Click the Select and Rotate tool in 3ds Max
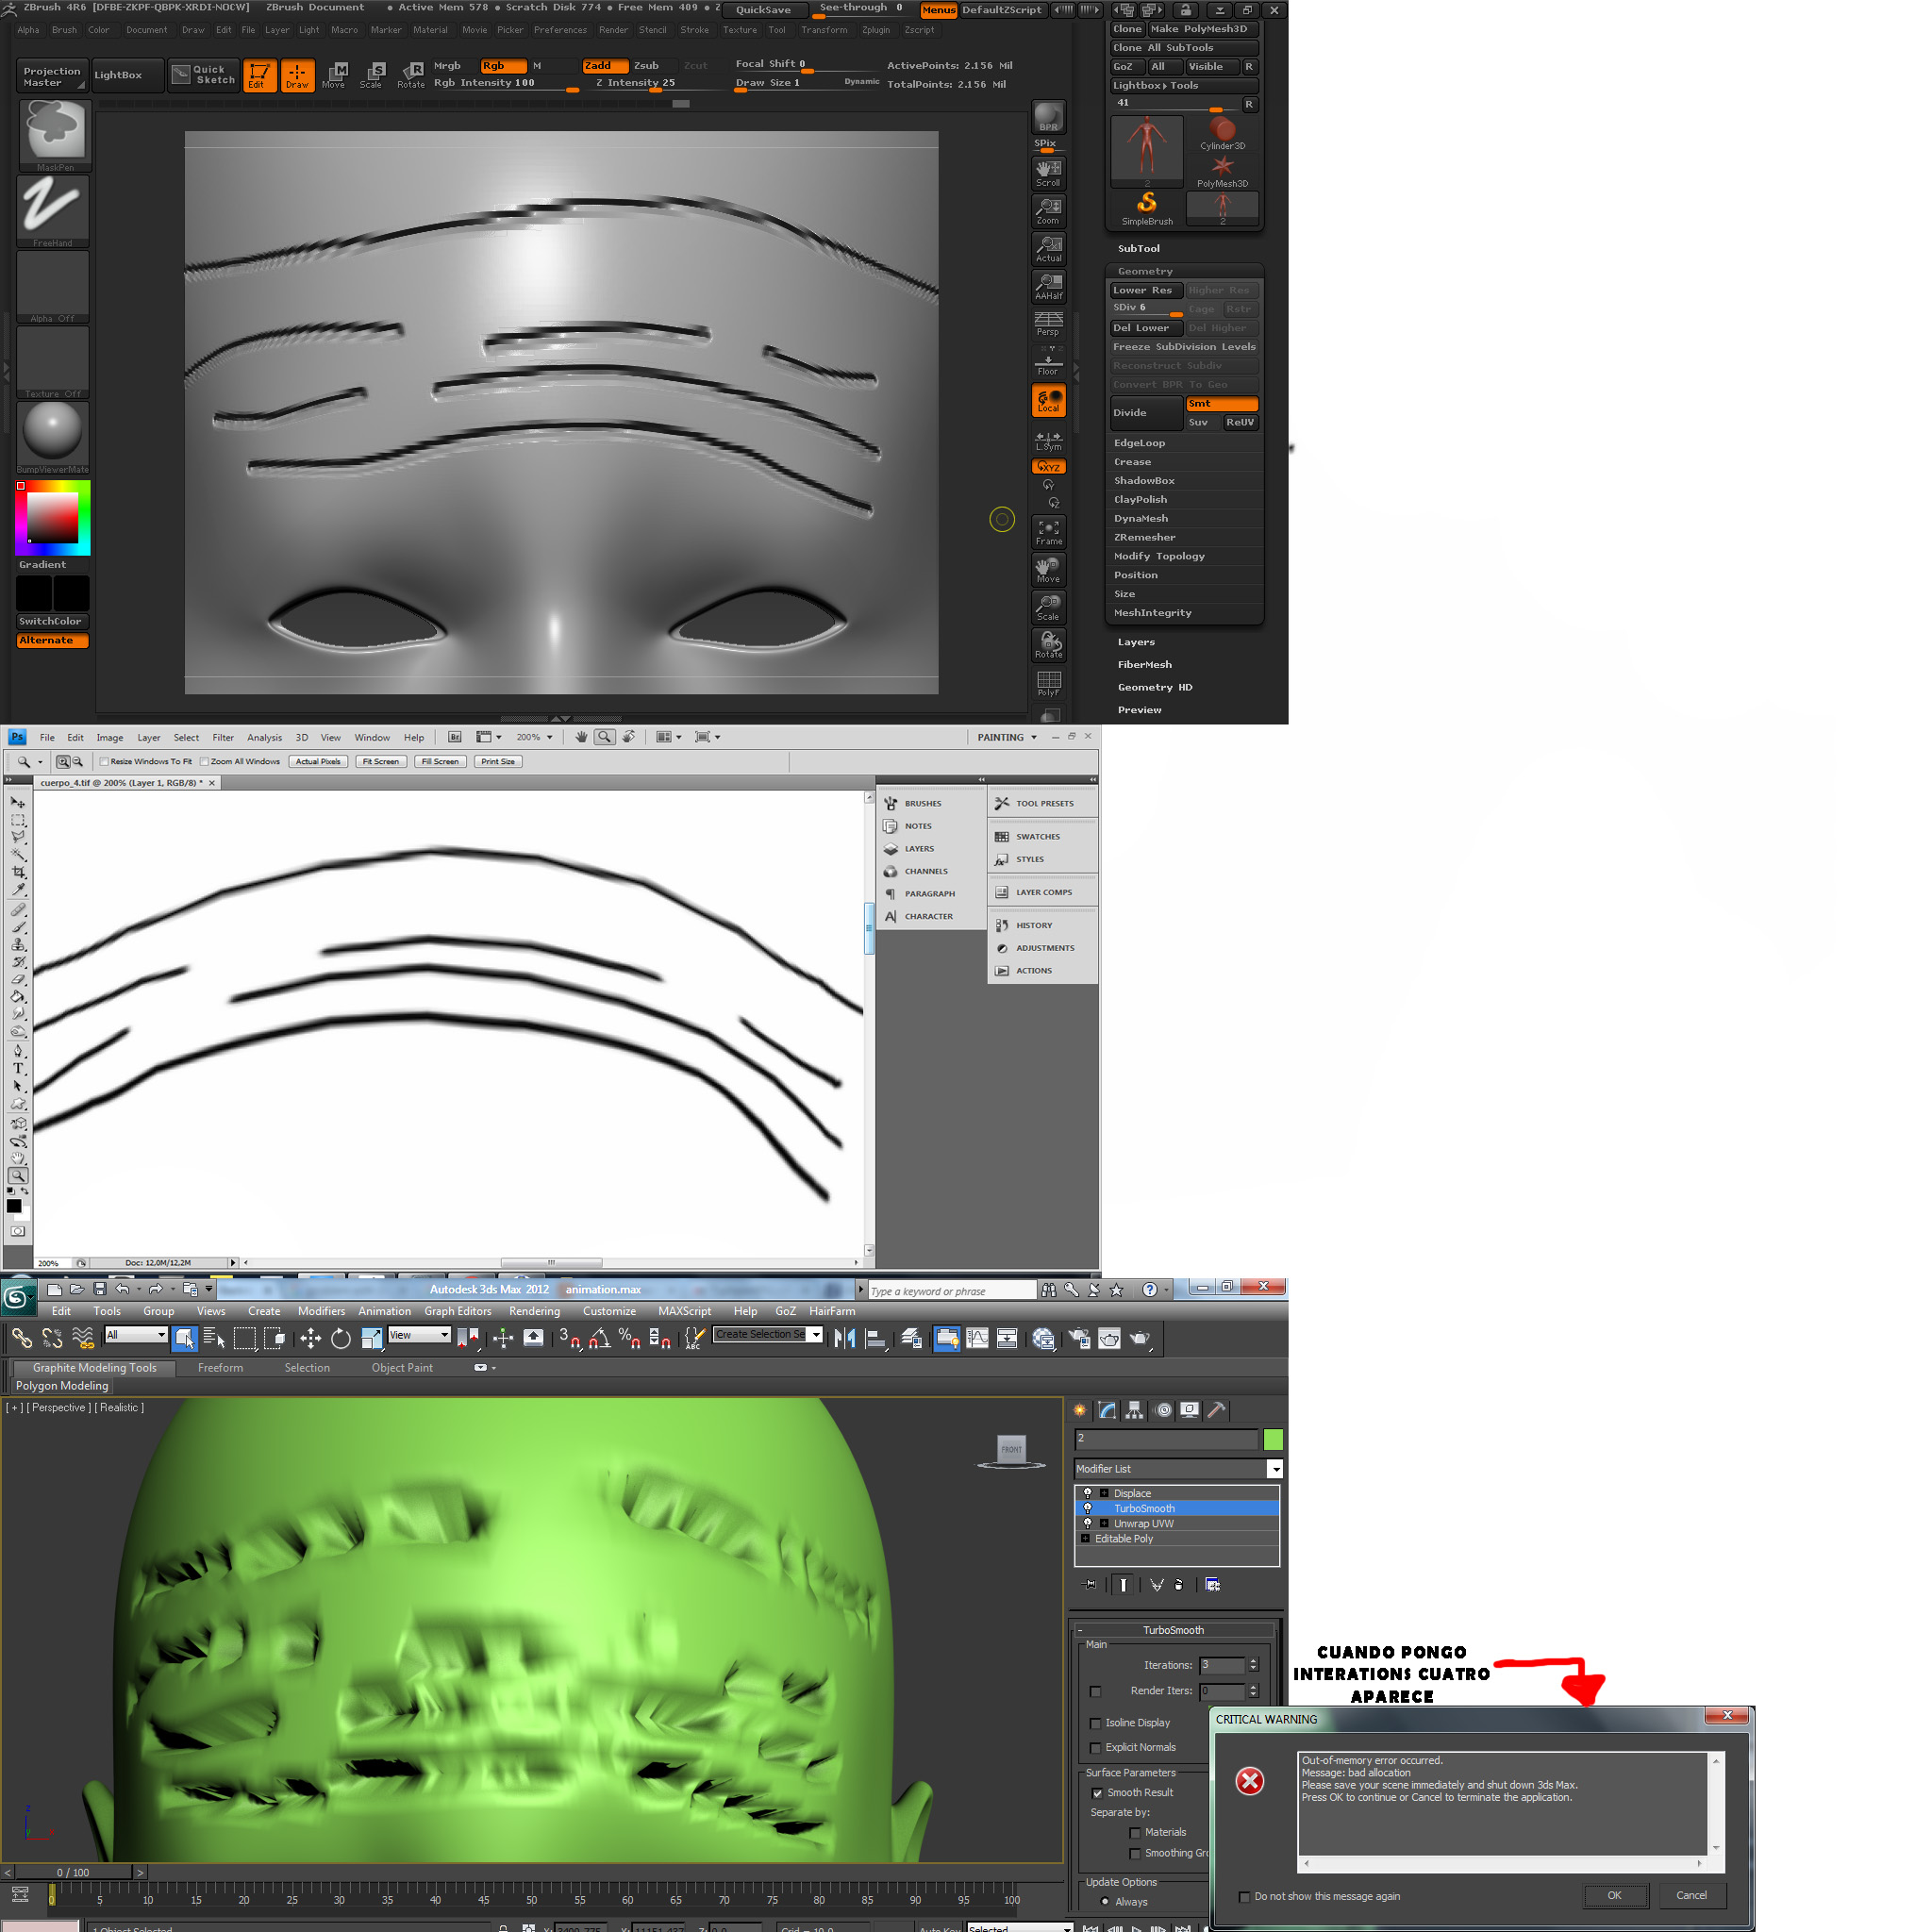1932x1932 pixels. (341, 1338)
